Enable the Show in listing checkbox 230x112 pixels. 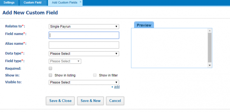click(x=50, y=75)
